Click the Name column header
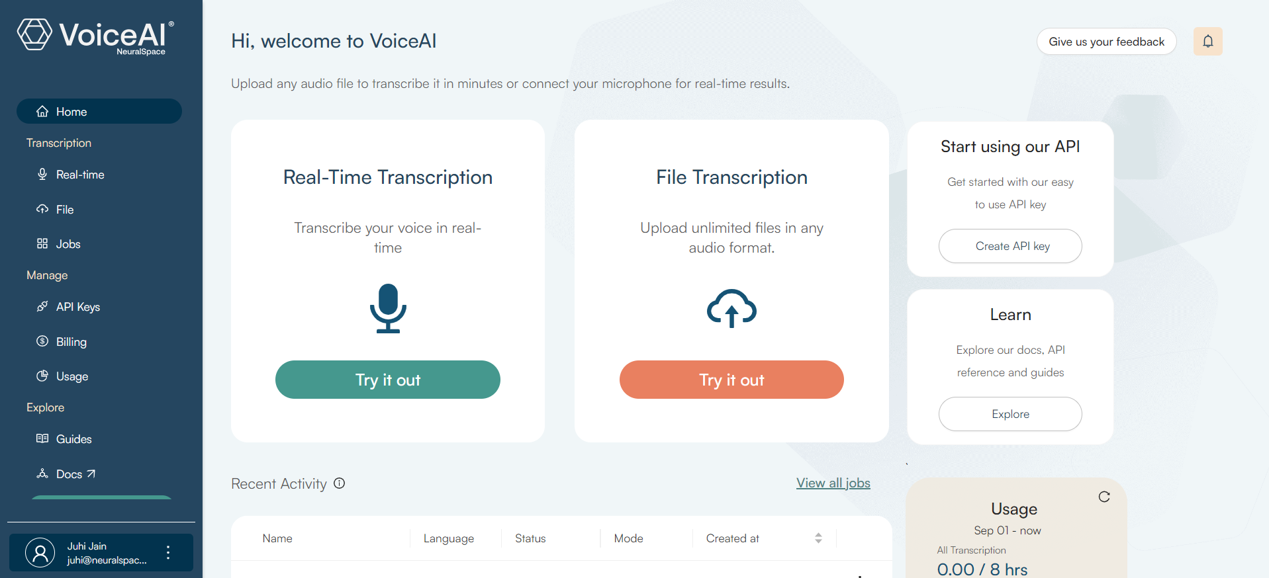1269x578 pixels. 277,538
